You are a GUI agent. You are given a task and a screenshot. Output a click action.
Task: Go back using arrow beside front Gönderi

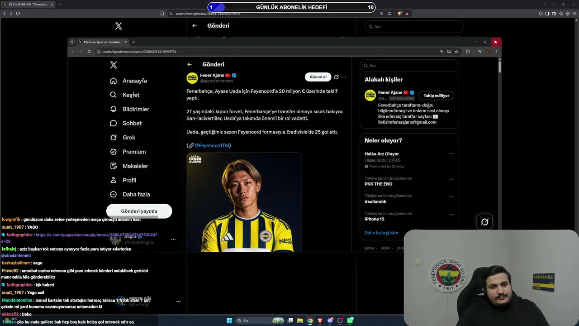click(x=190, y=64)
